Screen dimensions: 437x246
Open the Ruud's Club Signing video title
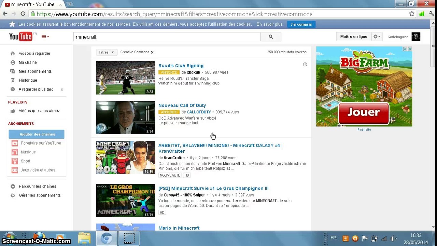[x=181, y=66]
